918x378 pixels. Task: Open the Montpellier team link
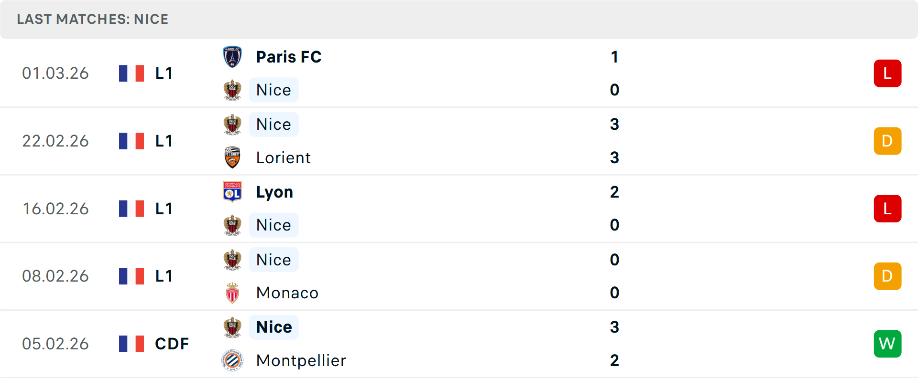click(x=301, y=360)
